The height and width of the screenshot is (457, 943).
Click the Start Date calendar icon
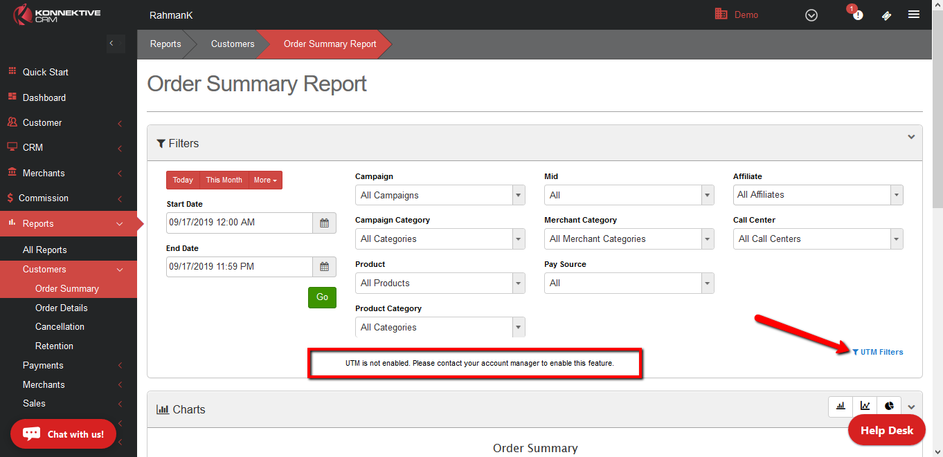[324, 223]
